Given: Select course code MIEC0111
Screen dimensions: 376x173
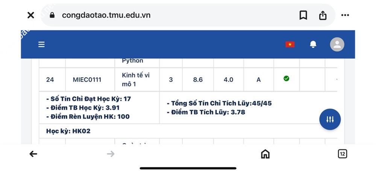Looking at the screenshot, I should tap(87, 80).
